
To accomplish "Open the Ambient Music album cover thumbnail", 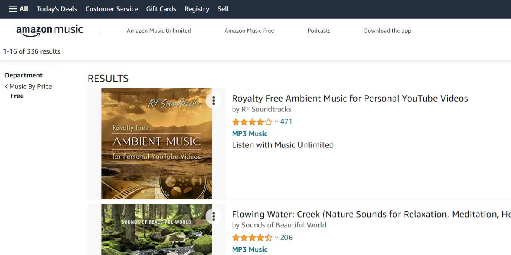I will point(157,144).
